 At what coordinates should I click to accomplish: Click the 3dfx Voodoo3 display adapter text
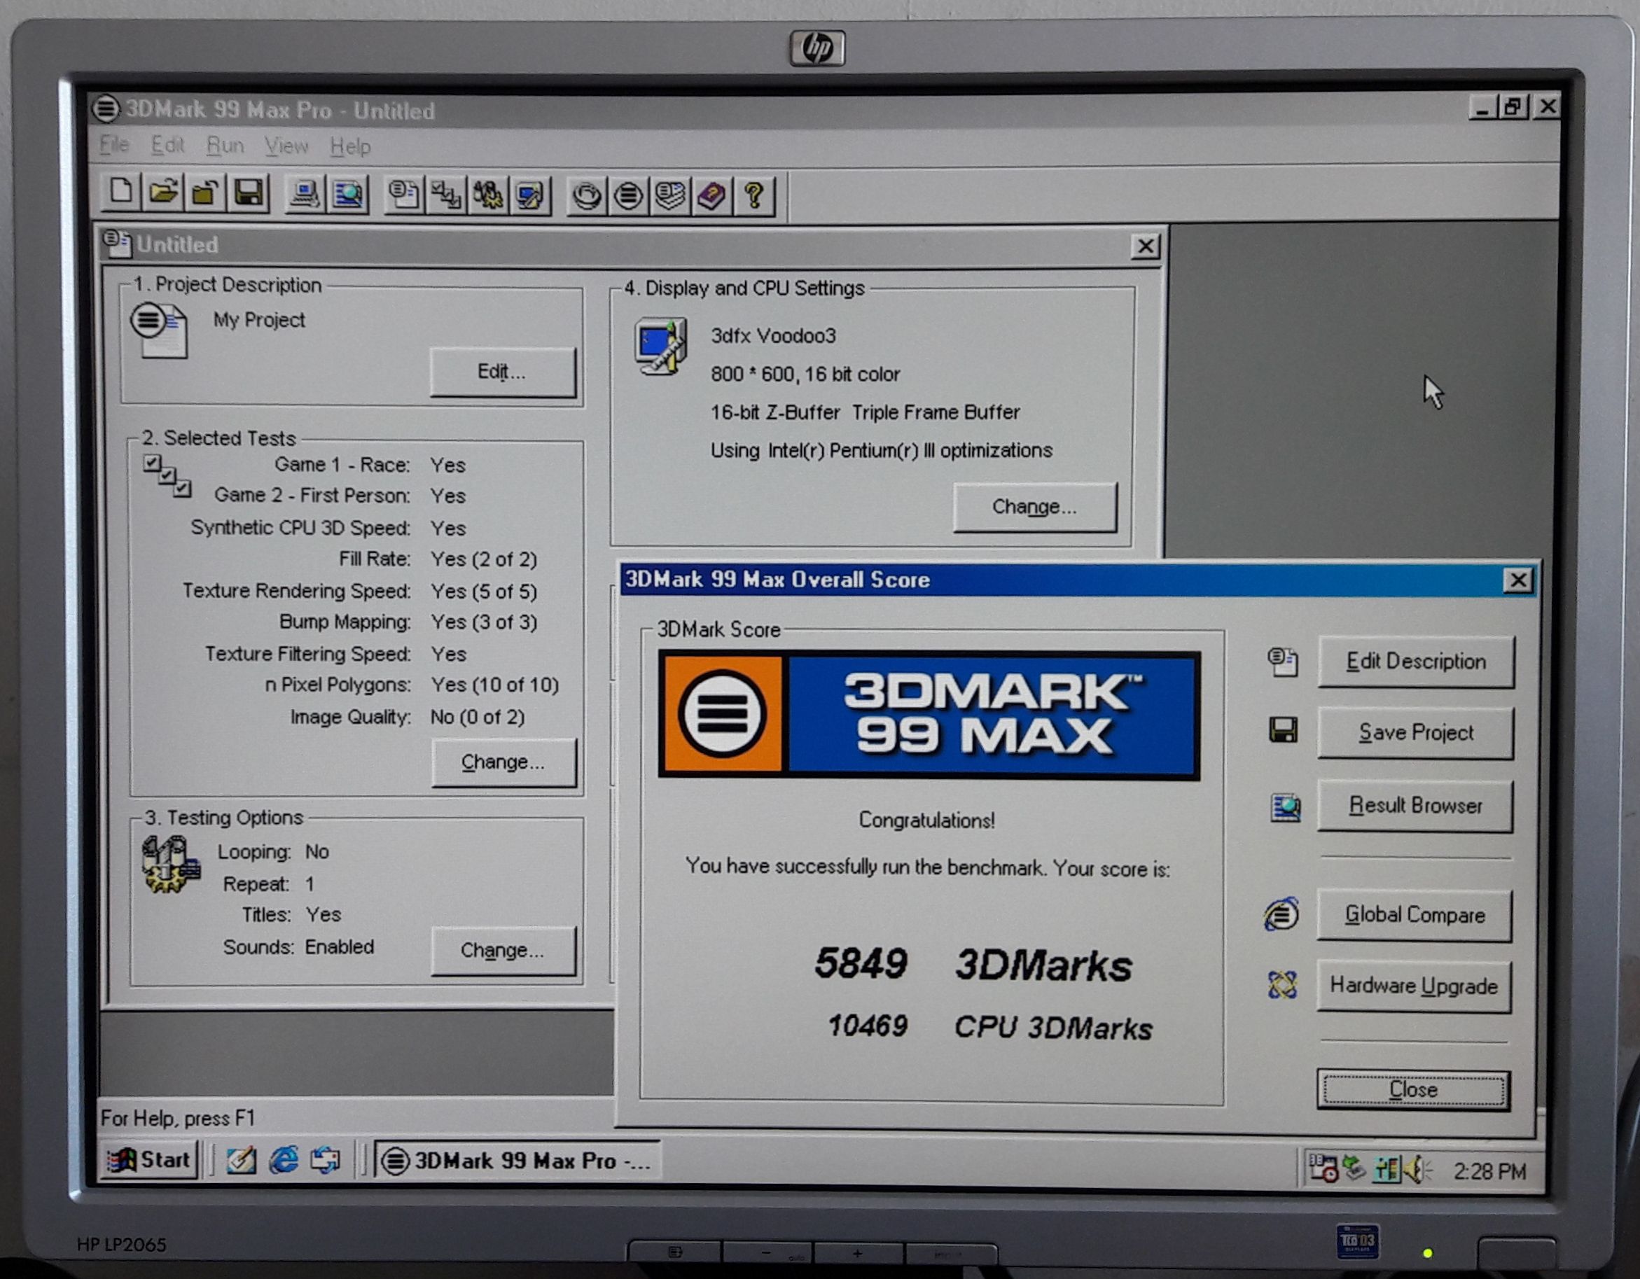coord(774,335)
